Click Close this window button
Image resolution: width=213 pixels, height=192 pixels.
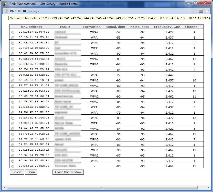(68, 172)
